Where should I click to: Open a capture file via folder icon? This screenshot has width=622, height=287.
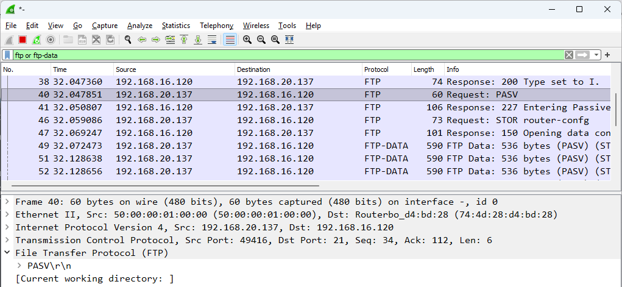click(x=68, y=40)
